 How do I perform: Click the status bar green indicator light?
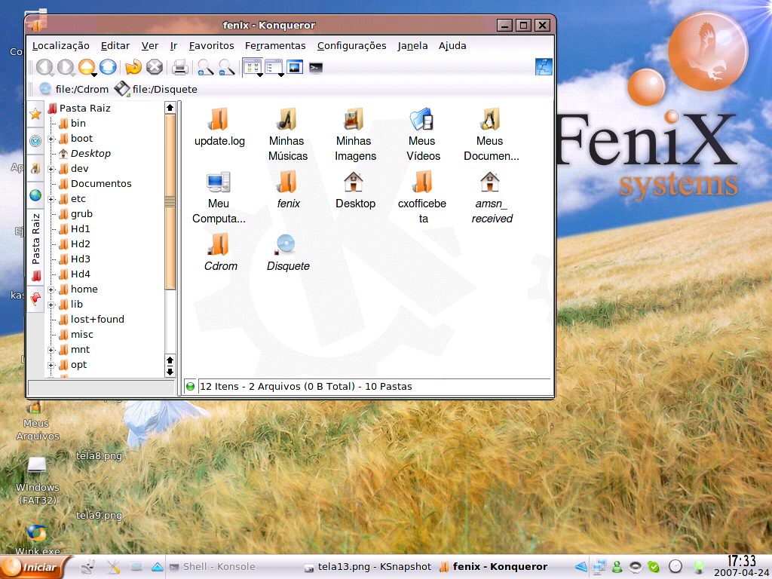pyautogui.click(x=190, y=387)
